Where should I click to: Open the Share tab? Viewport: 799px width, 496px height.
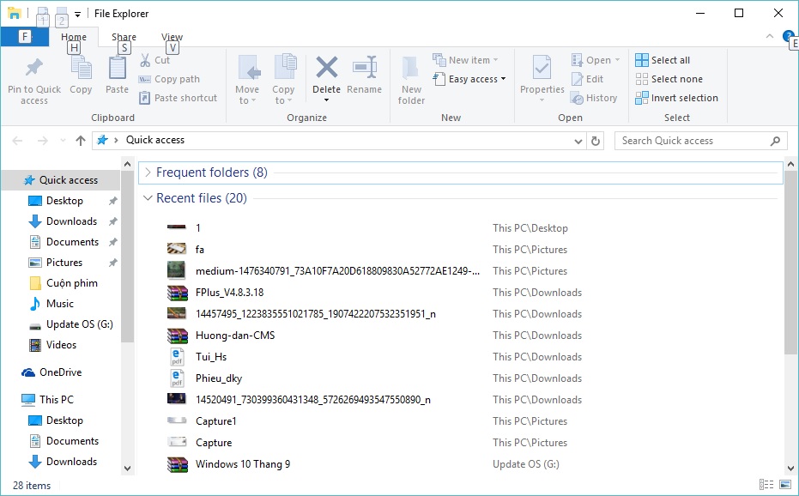123,37
